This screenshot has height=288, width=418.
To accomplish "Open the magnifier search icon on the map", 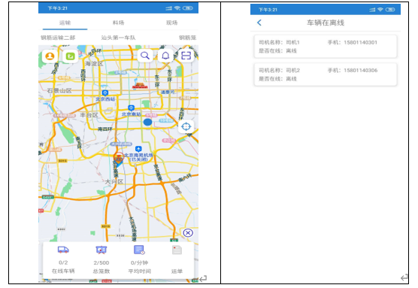I will (x=145, y=56).
